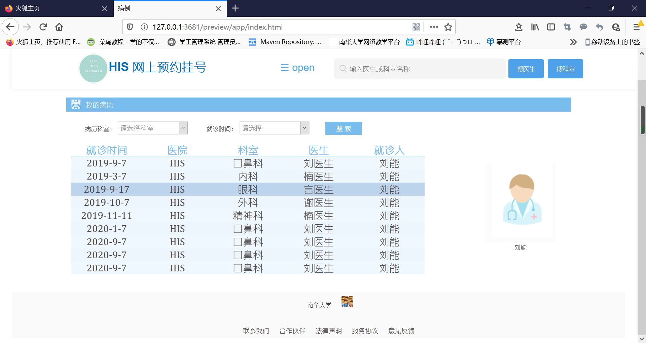The height and width of the screenshot is (343, 646).
Task: Open the tracking protection shield icon
Action: tap(130, 27)
